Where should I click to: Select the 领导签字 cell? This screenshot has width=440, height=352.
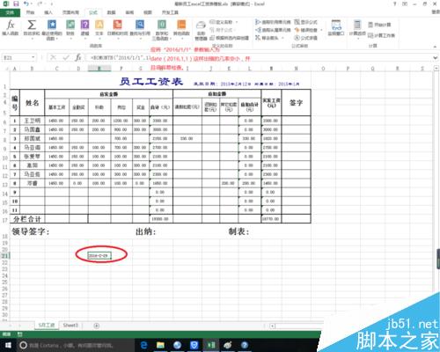click(31, 231)
